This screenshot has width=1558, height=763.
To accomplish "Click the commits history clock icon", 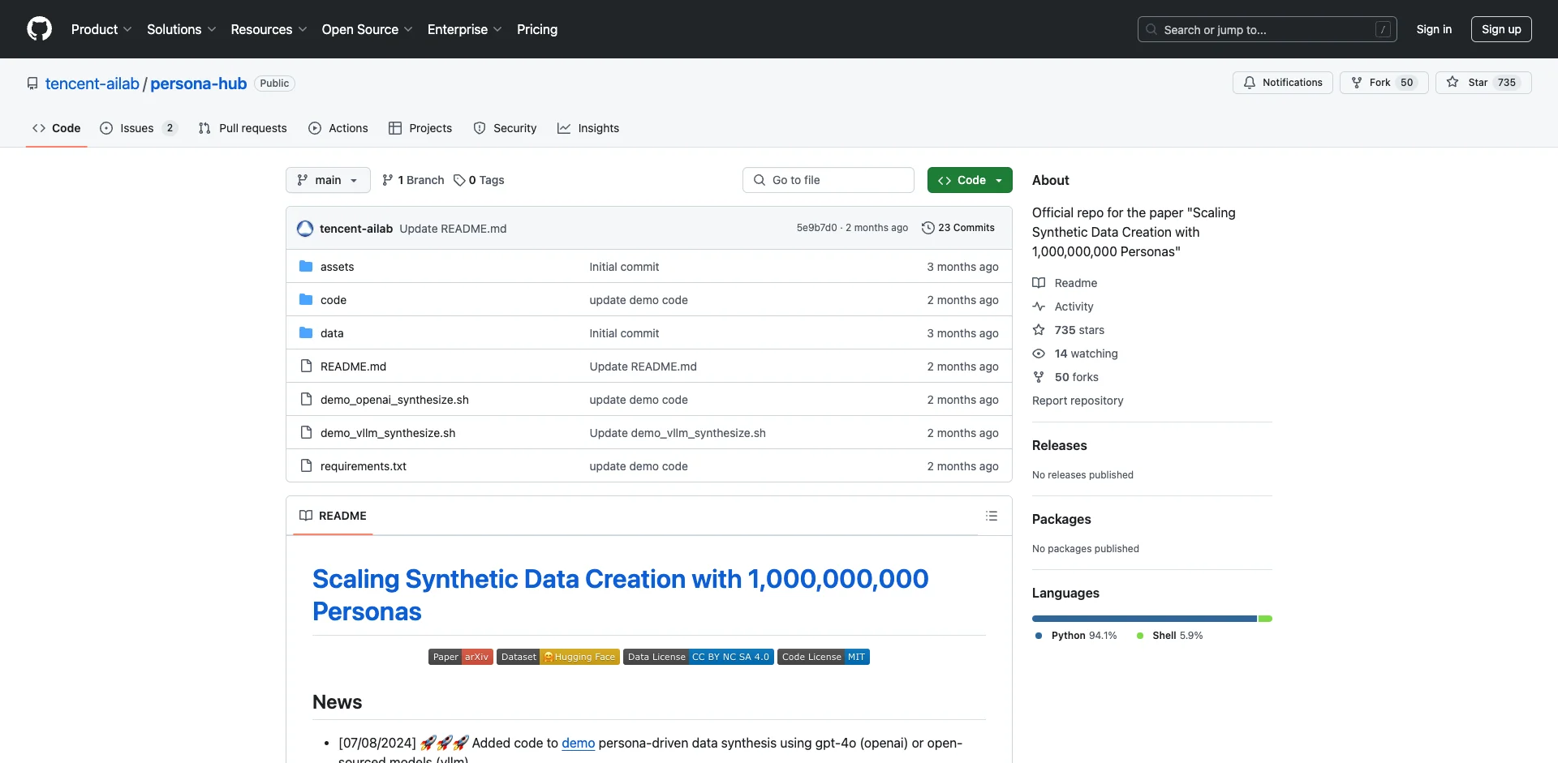I will [x=928, y=228].
